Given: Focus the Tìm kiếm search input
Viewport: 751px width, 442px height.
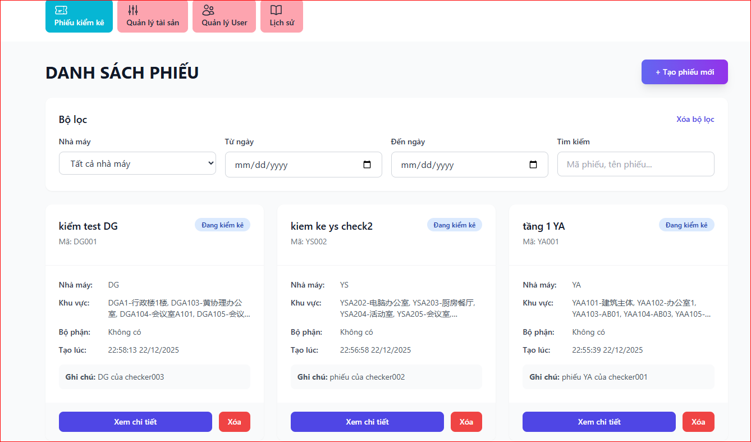Looking at the screenshot, I should (x=635, y=165).
